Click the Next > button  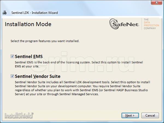(x=130, y=115)
